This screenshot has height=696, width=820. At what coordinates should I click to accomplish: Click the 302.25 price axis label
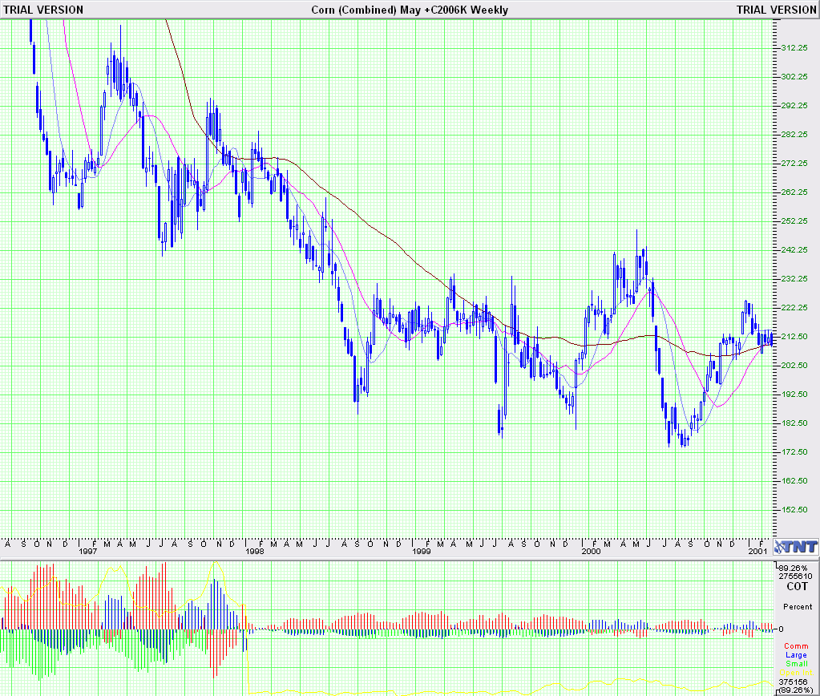coord(794,76)
